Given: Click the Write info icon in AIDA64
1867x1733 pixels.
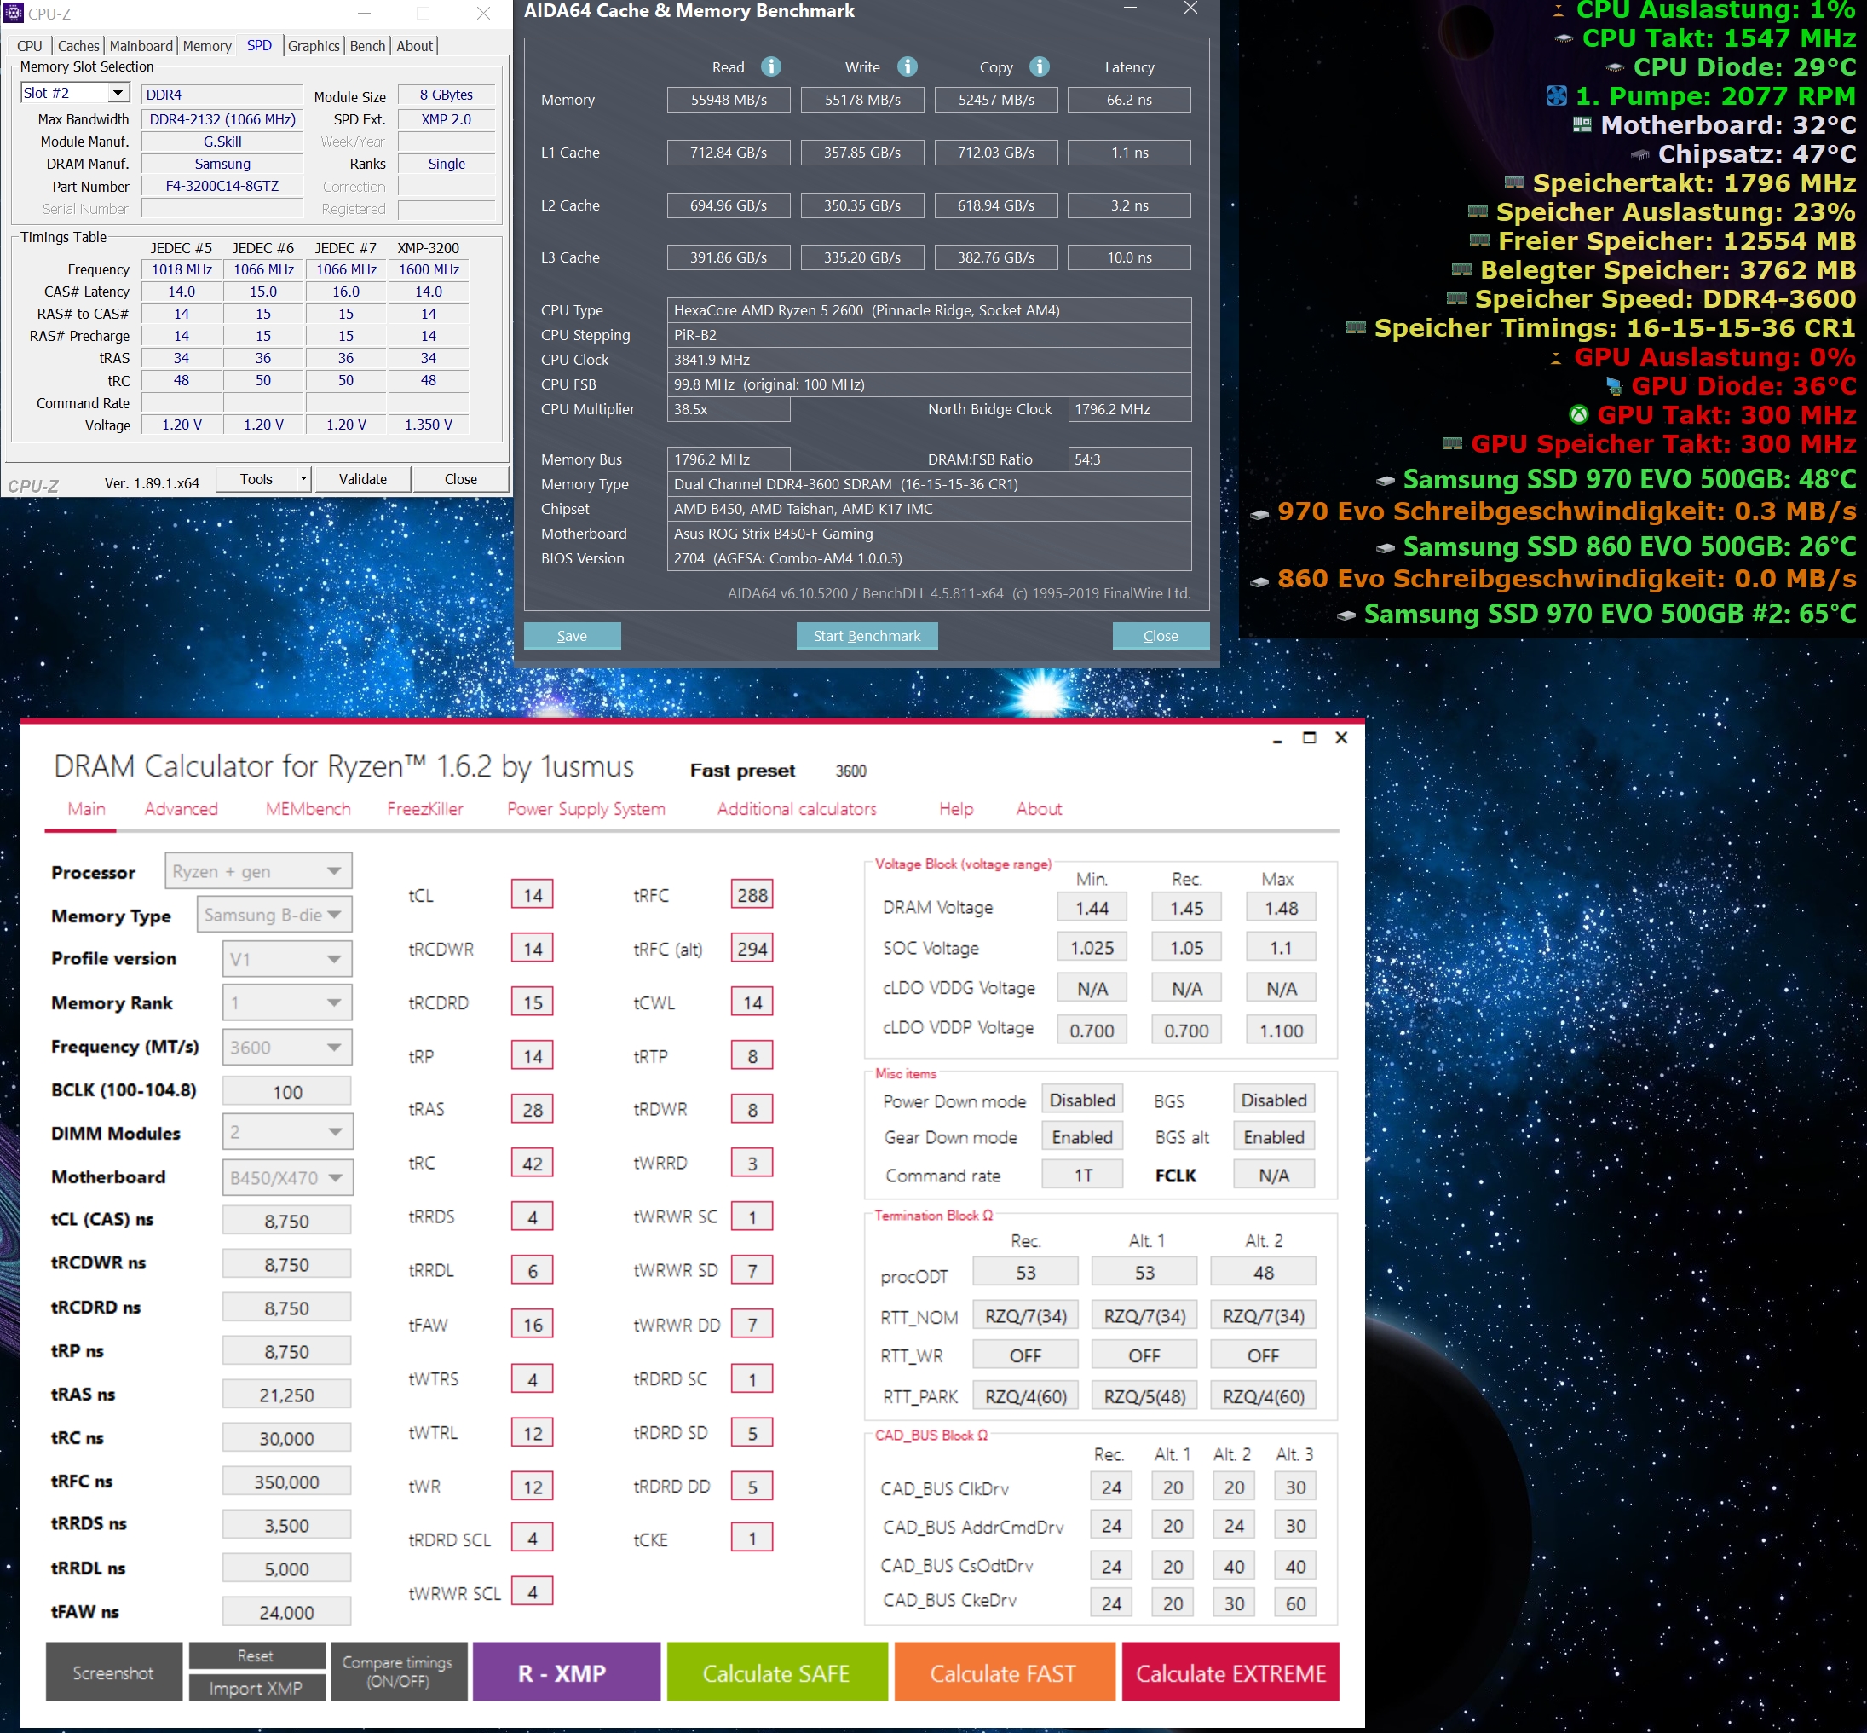Looking at the screenshot, I should pyautogui.click(x=907, y=66).
